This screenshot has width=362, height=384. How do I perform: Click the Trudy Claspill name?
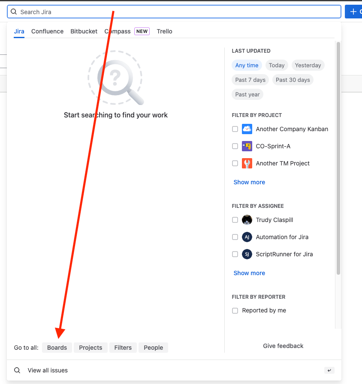click(274, 220)
